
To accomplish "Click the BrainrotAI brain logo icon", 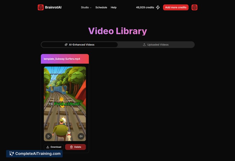I will pos(41,7).
